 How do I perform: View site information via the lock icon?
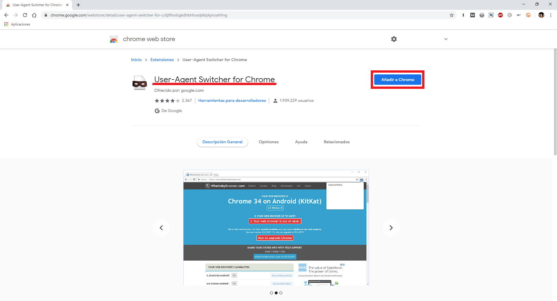tap(46, 15)
